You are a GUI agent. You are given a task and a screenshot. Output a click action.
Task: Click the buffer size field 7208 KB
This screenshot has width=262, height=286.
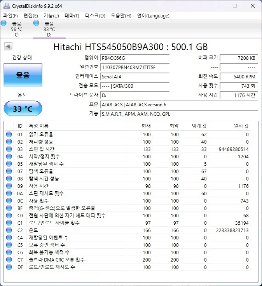click(x=239, y=58)
